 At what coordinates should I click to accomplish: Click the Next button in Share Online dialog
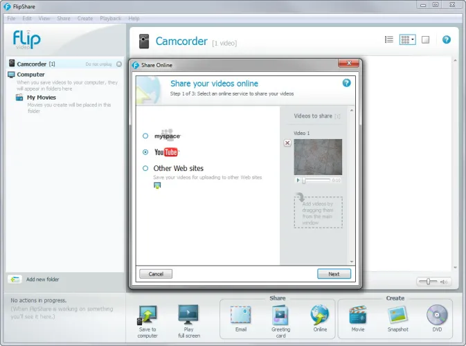334,274
